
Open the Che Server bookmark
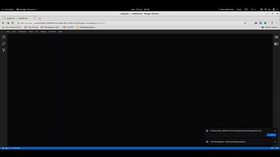(31, 27)
